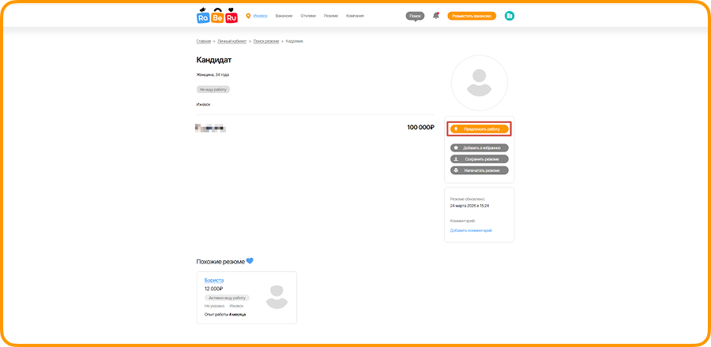Follow the Поиск резюме breadcrumb
The width and height of the screenshot is (711, 347).
(266, 41)
